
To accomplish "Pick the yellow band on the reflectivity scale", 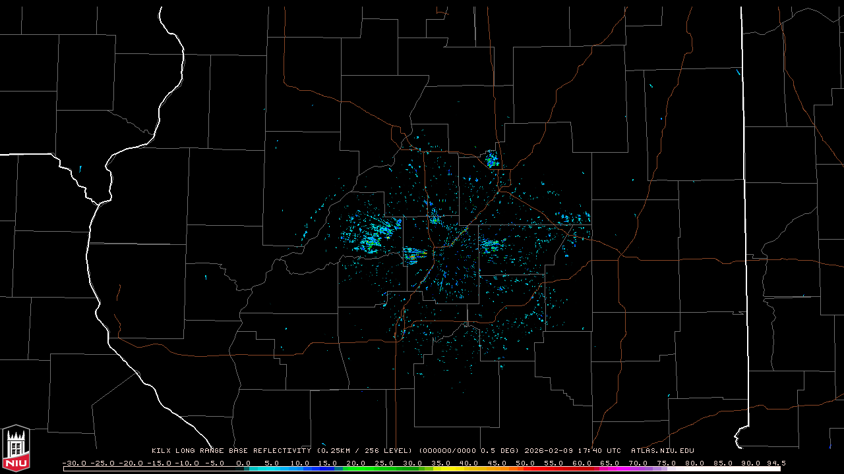I will pos(462,469).
